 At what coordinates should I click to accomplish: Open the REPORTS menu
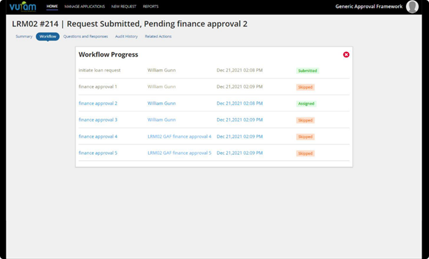151,7
